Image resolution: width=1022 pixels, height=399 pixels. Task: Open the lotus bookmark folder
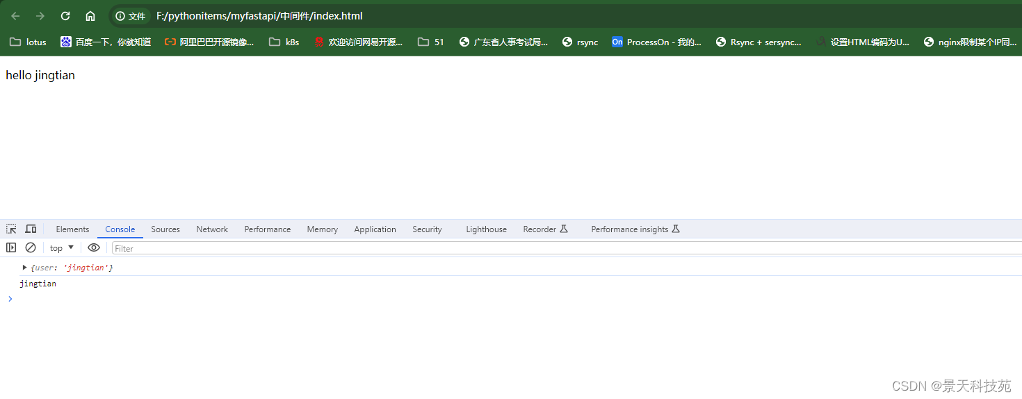click(x=29, y=42)
